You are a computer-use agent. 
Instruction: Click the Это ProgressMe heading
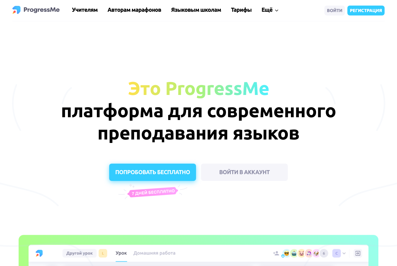click(198, 89)
